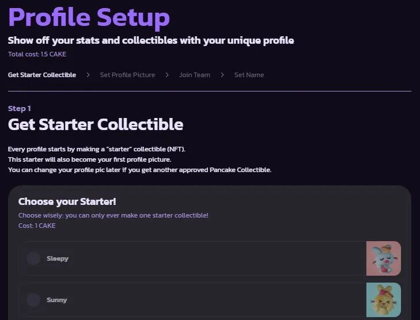The height and width of the screenshot is (320, 420).
Task: Click the 'Get Starter Collectible' main heading
Action: (x=96, y=125)
